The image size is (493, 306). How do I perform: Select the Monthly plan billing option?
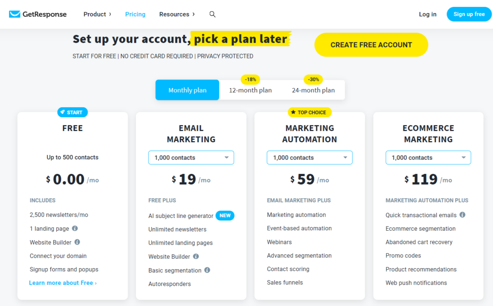(187, 90)
